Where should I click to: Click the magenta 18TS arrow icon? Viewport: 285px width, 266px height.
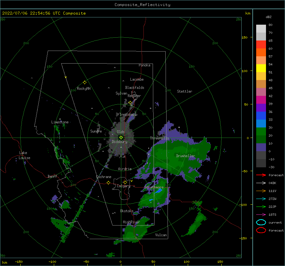point(261,215)
